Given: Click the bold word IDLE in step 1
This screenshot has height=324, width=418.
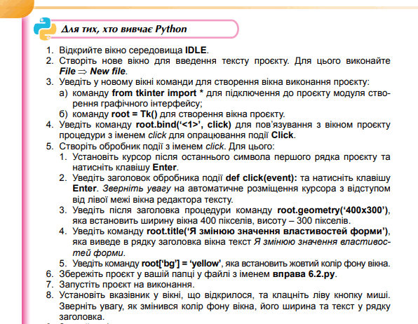Looking at the screenshot, I should [x=196, y=50].
